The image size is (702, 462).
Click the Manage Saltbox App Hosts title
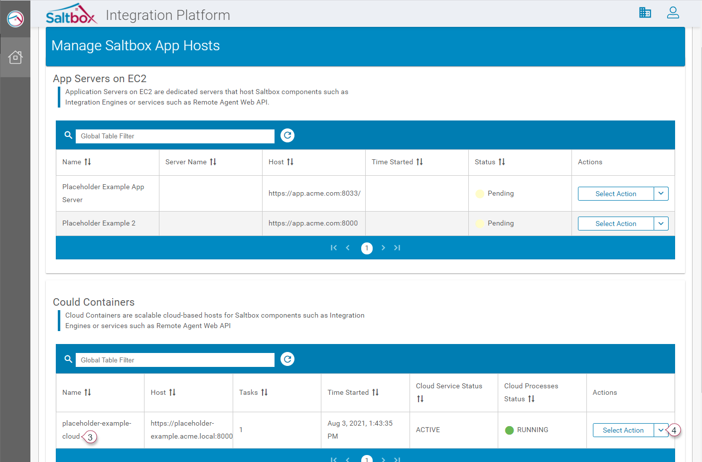136,46
